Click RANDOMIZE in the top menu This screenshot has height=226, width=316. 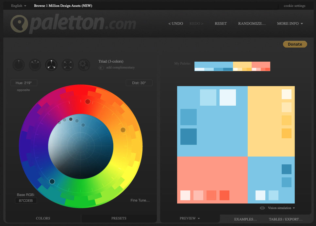[x=252, y=23]
